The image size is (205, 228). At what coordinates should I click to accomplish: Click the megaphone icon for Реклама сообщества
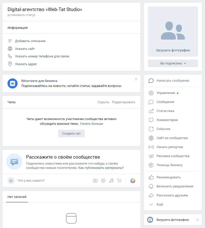[x=151, y=156]
